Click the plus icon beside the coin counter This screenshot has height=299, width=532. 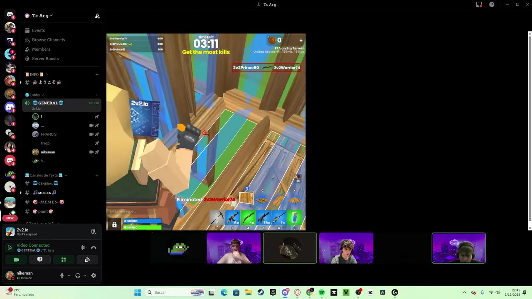pos(301,40)
